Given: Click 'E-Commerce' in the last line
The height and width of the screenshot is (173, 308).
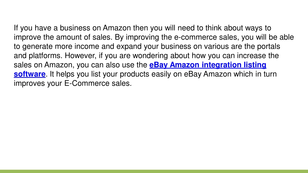Looking at the screenshot, I should tap(87, 83).
